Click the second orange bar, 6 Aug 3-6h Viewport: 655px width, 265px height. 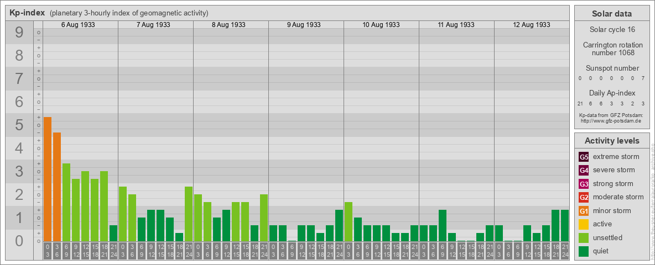(57, 187)
